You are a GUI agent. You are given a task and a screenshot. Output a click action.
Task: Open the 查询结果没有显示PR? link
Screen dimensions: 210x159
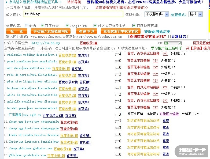tap(148, 36)
